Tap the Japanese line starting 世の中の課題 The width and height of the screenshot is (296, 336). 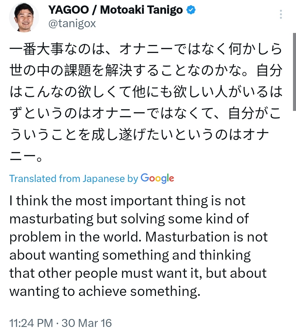[146, 71]
